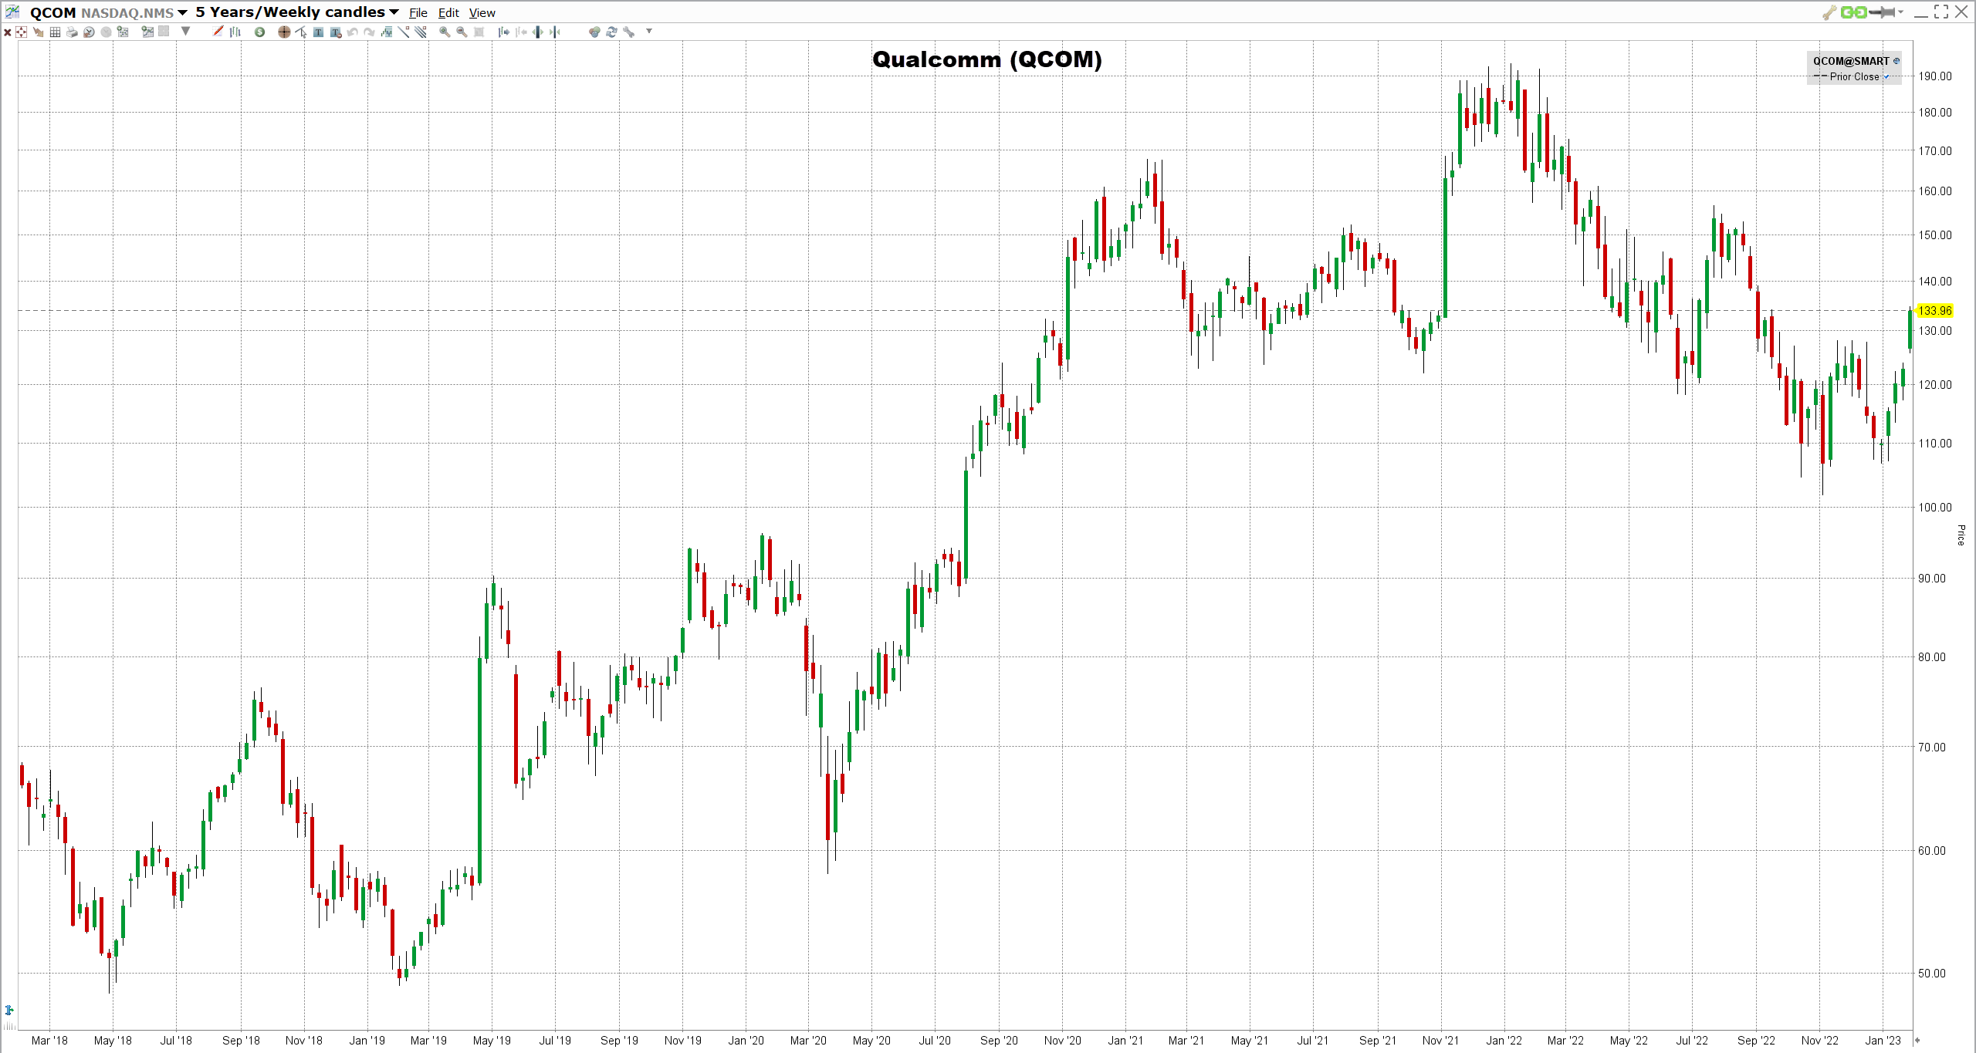Click the QCOM@SMART legend label
1976x1053 pixels.
click(x=1851, y=61)
